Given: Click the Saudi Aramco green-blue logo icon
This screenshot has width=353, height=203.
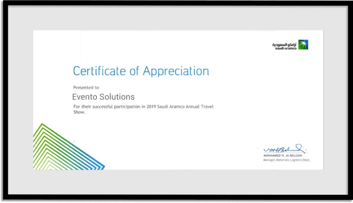Looking at the screenshot, I should click(303, 45).
